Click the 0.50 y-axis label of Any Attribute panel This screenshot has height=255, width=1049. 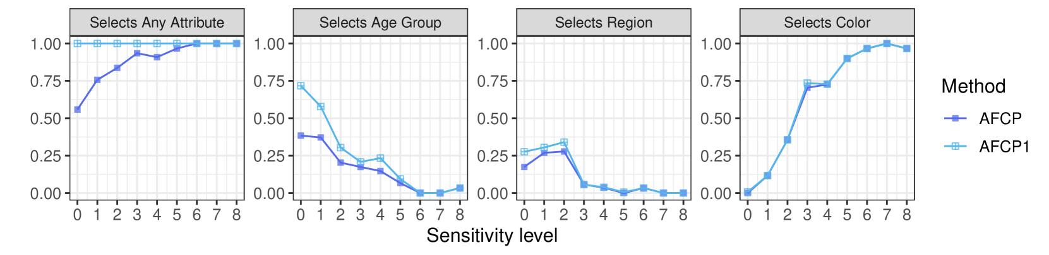tap(45, 118)
